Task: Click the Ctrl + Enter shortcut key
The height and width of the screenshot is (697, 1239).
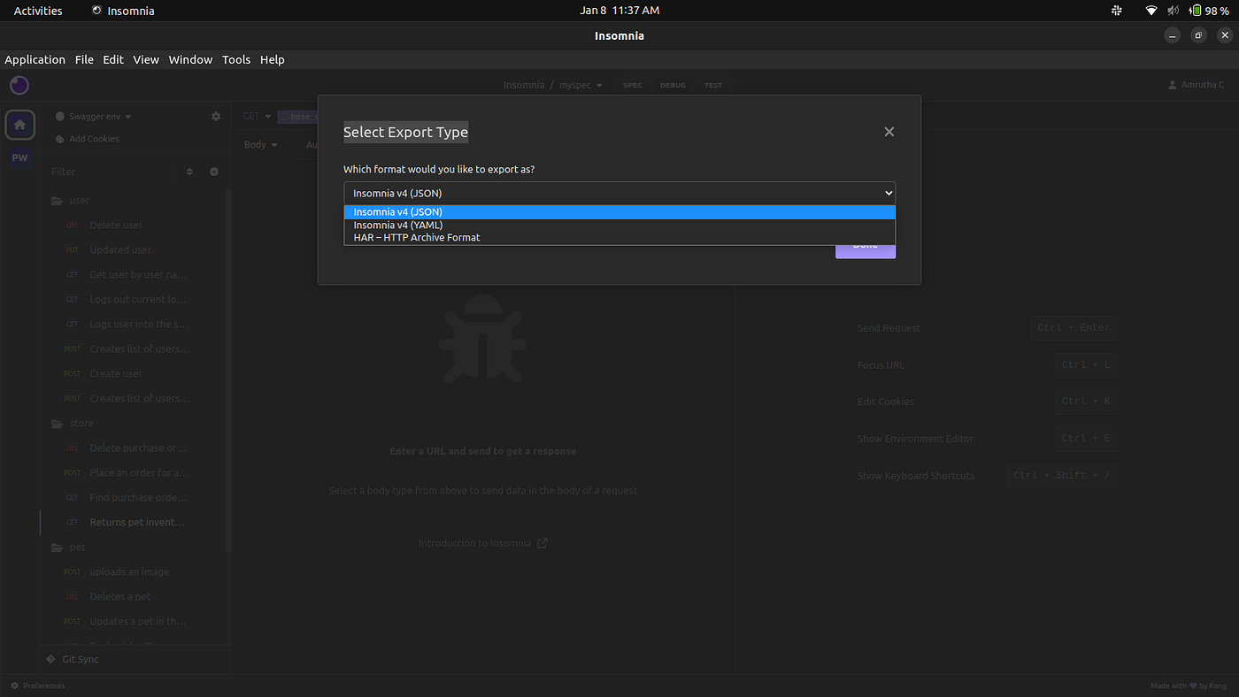Action: 1074,327
